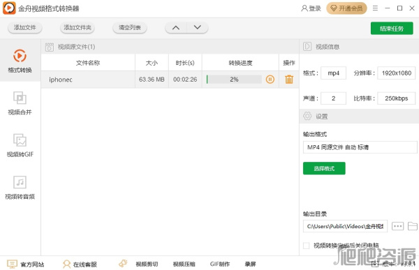
Task: Open output folder with the folder icon
Action: 413,226
